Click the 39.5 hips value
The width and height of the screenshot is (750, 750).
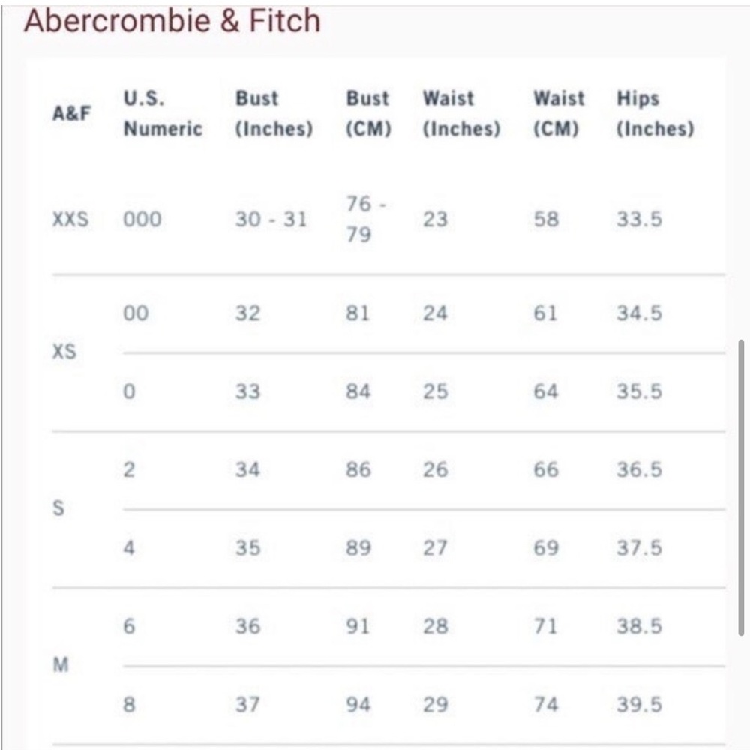coord(639,704)
